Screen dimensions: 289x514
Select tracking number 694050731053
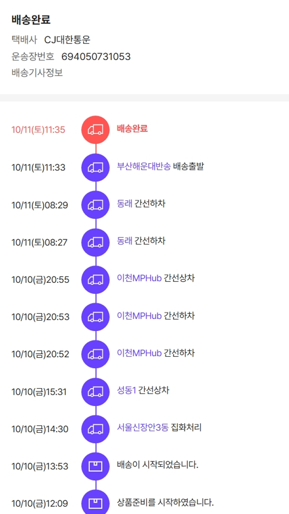point(96,57)
